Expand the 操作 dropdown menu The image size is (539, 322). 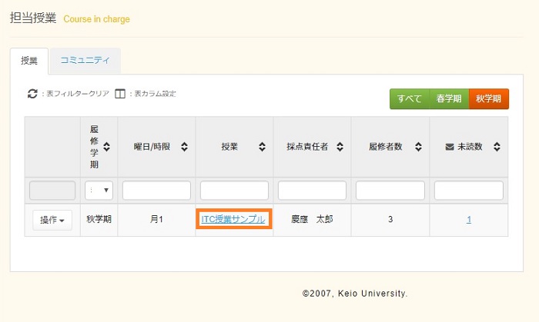(x=52, y=220)
